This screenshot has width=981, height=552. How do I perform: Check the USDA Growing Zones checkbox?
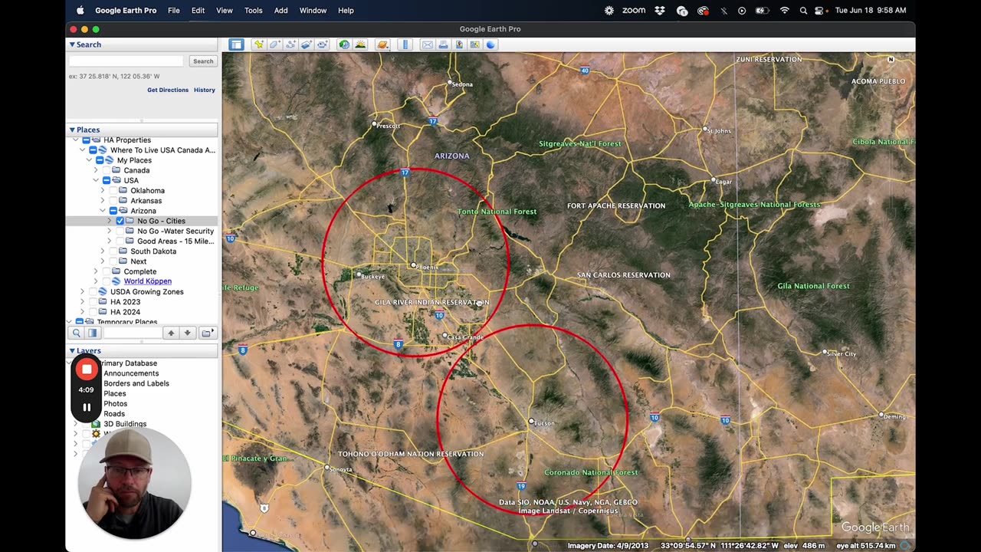coord(92,291)
